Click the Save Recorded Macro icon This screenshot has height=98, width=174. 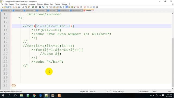pyautogui.click(x=97, y=7)
